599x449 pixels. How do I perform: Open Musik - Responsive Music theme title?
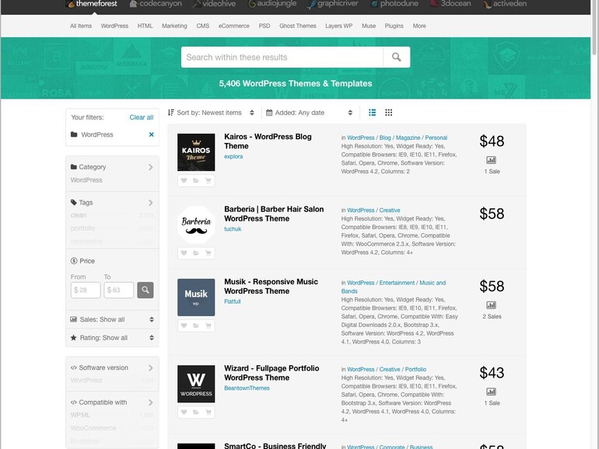pyautogui.click(x=271, y=287)
